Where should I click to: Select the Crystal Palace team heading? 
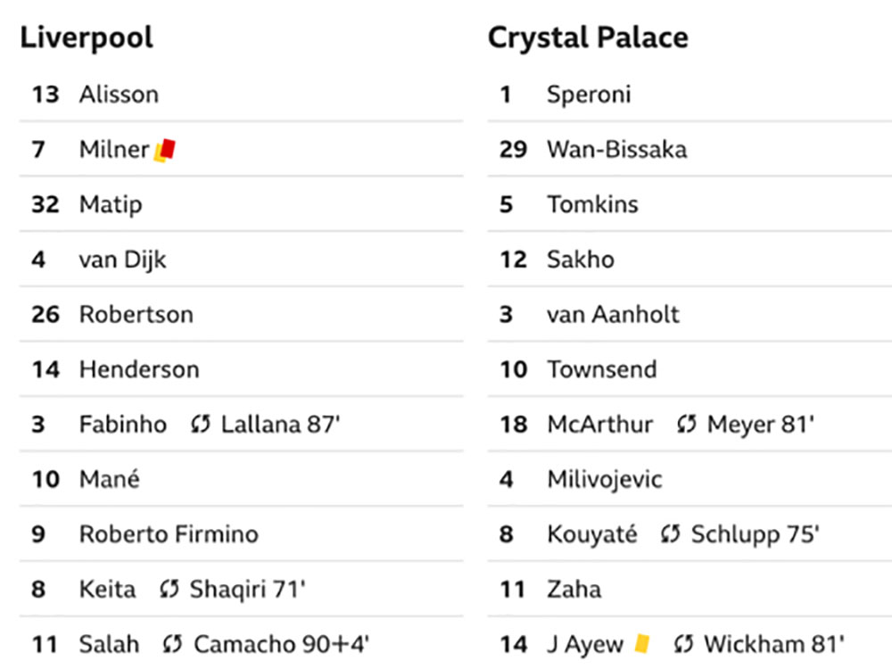[x=588, y=37]
